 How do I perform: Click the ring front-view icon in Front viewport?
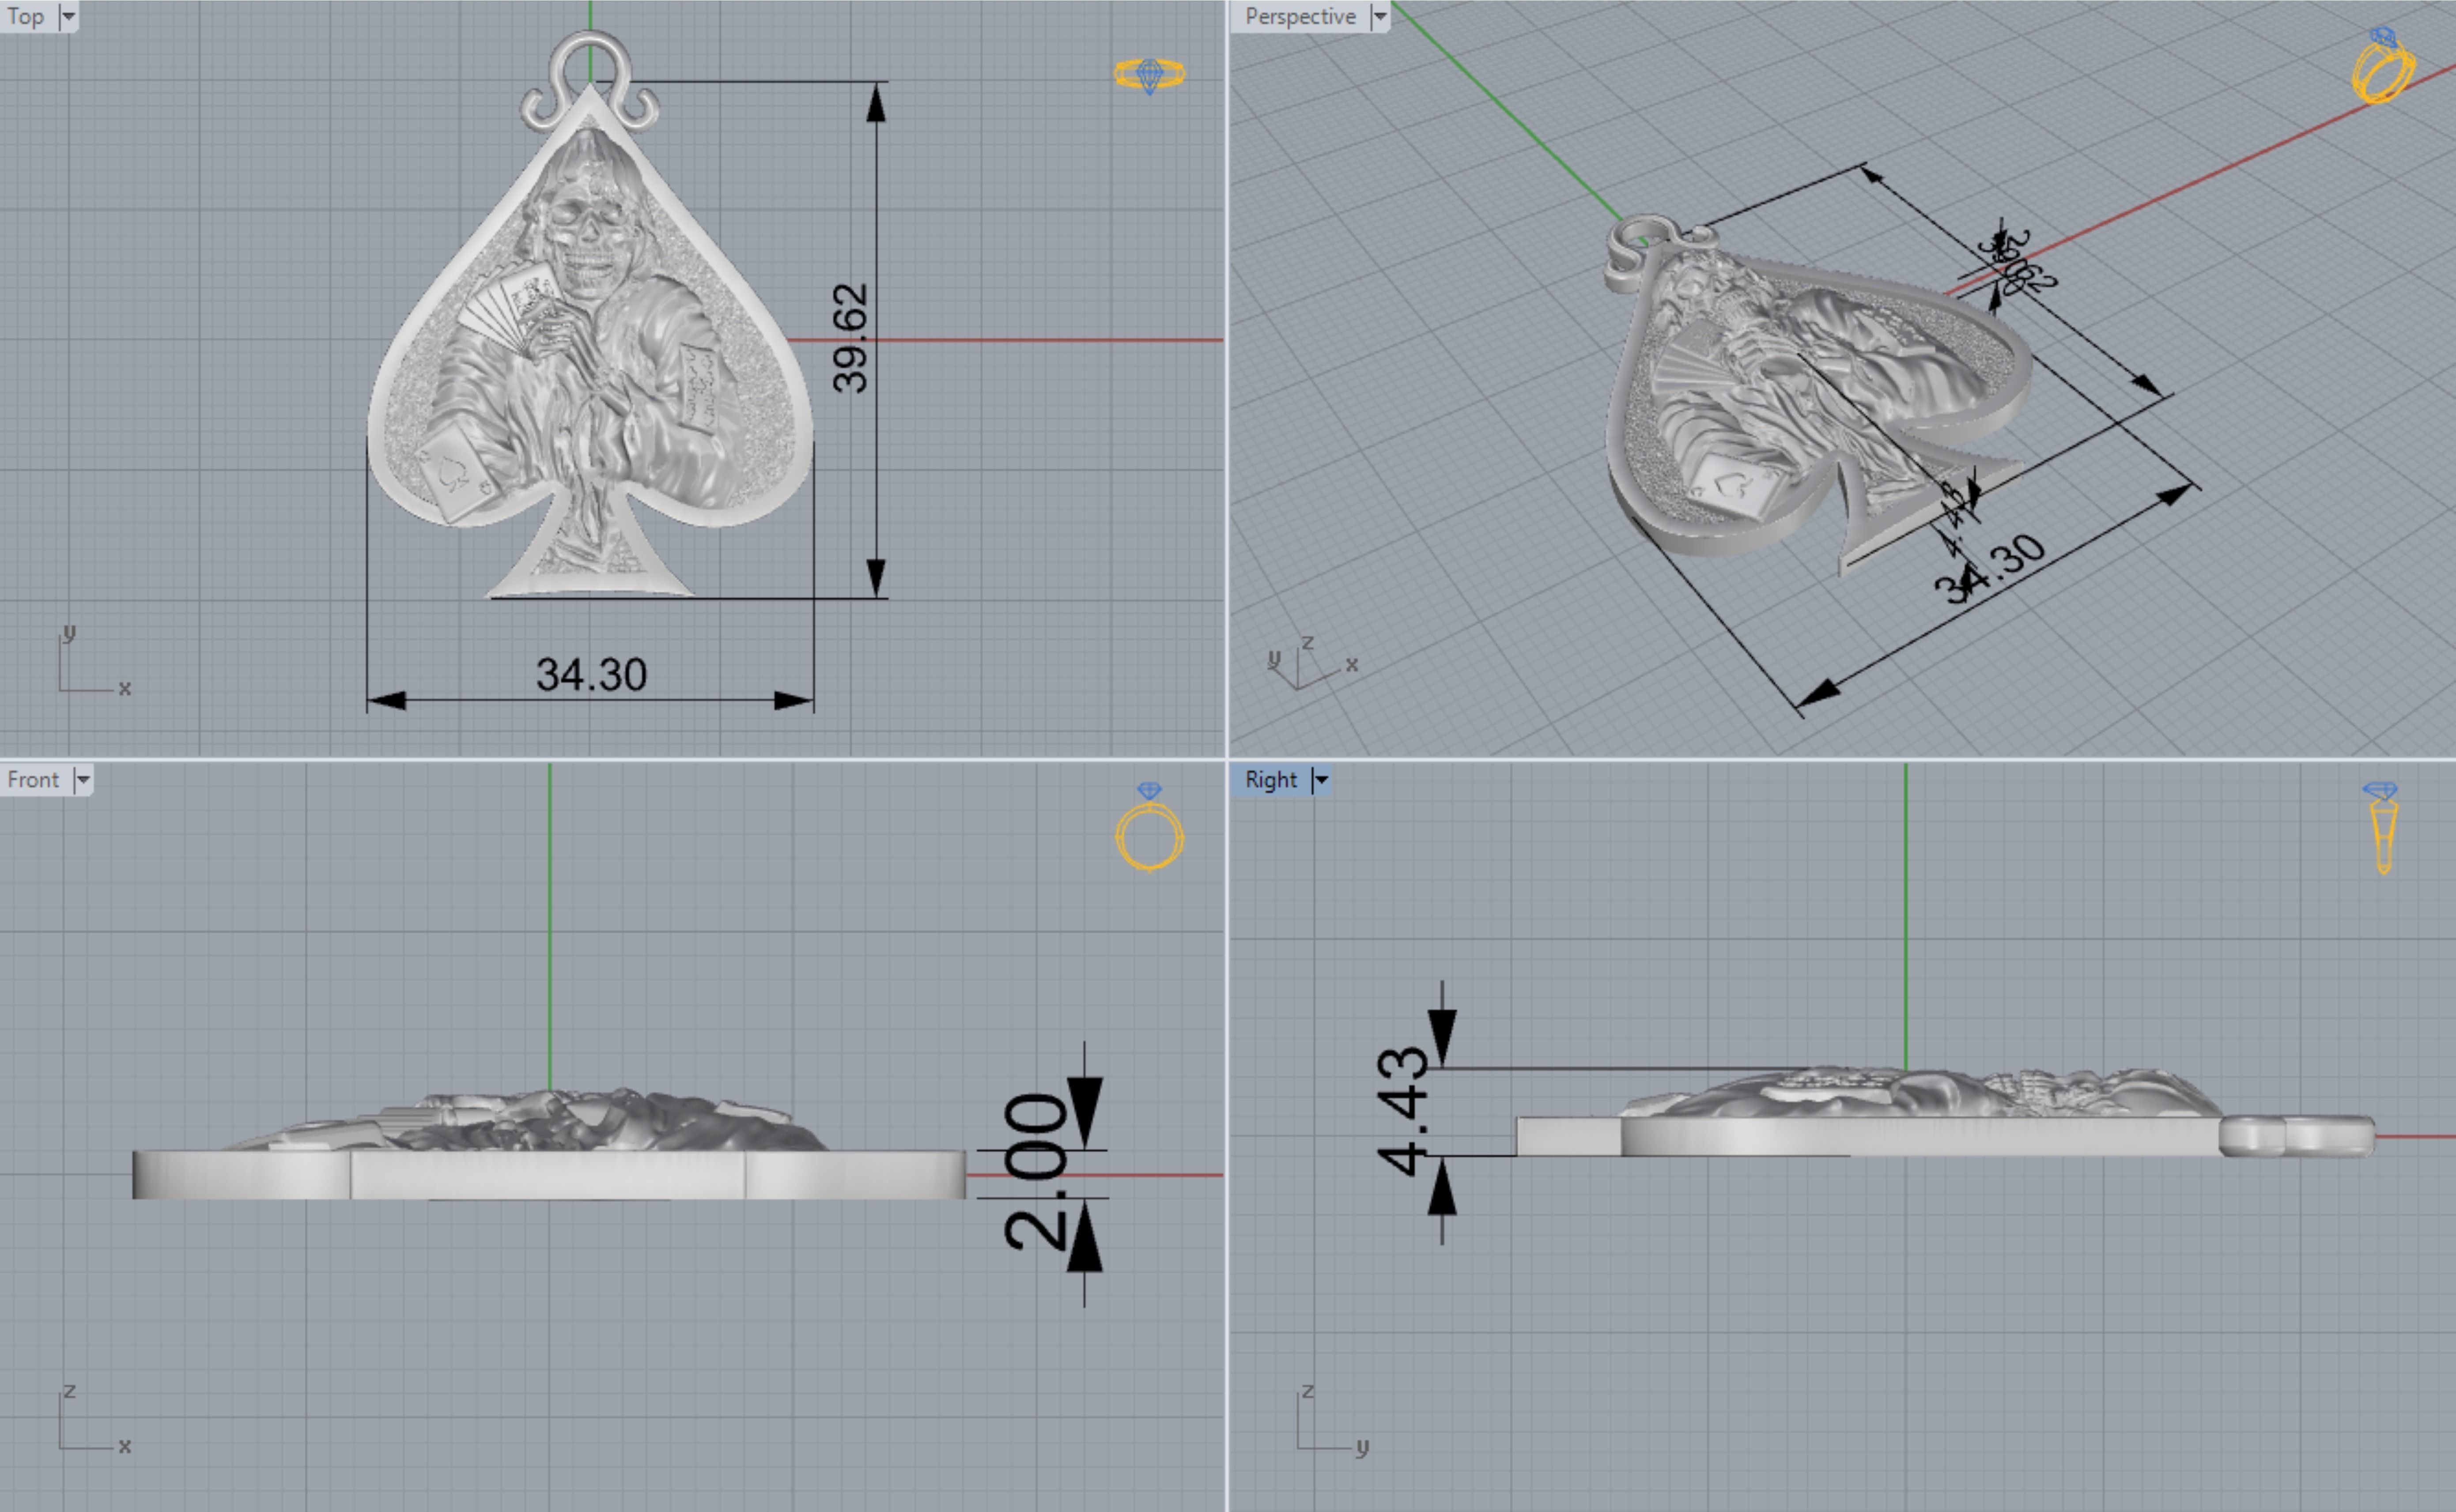[x=1150, y=827]
